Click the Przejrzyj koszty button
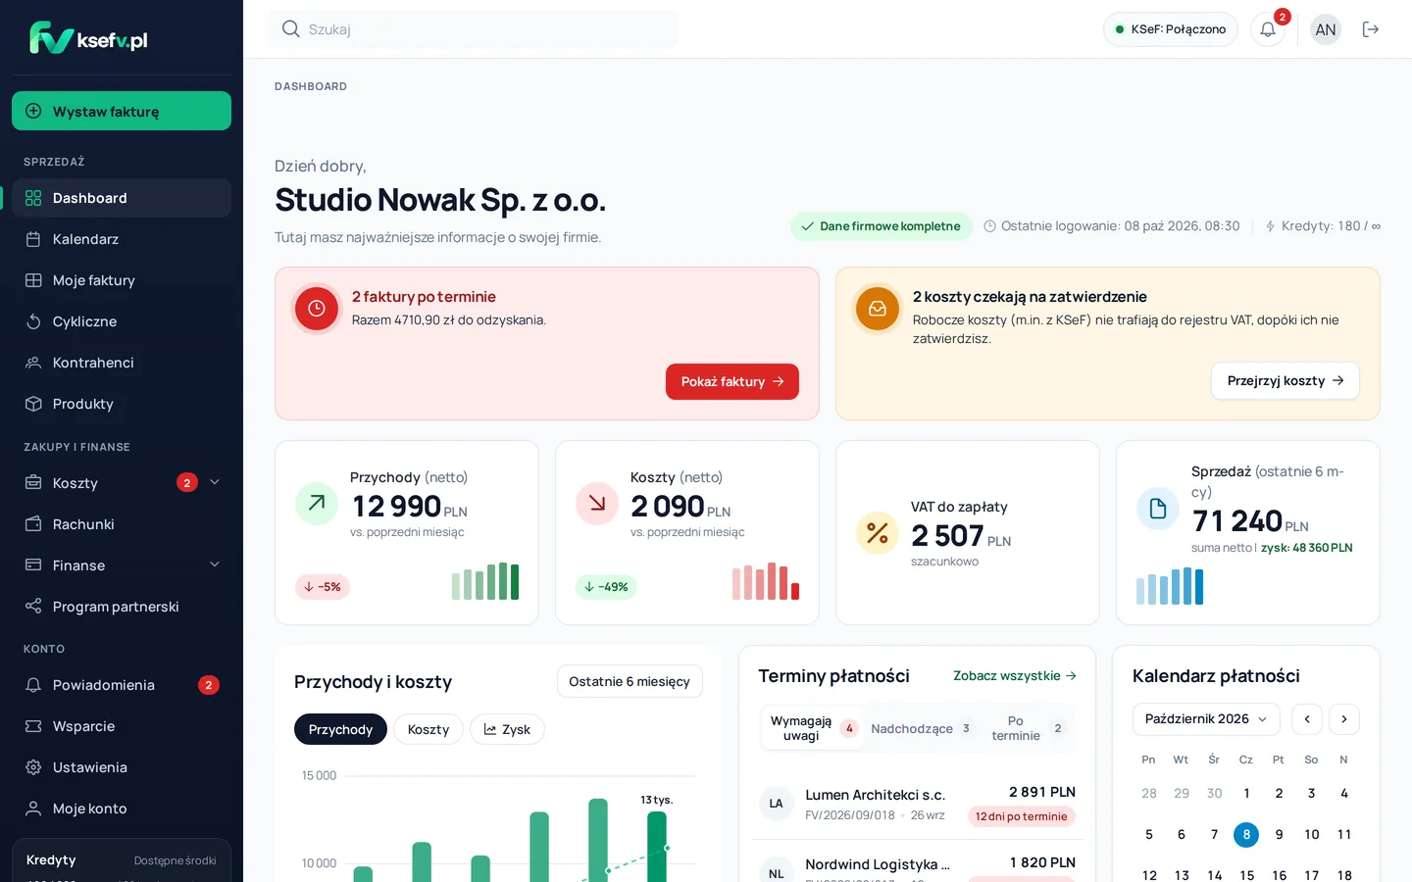This screenshot has width=1412, height=882. pyautogui.click(x=1286, y=380)
